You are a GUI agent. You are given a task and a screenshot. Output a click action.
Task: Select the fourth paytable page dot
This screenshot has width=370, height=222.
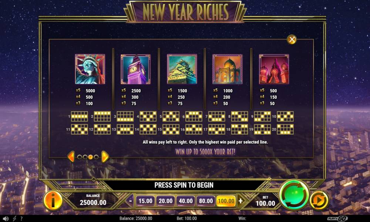[96, 157]
